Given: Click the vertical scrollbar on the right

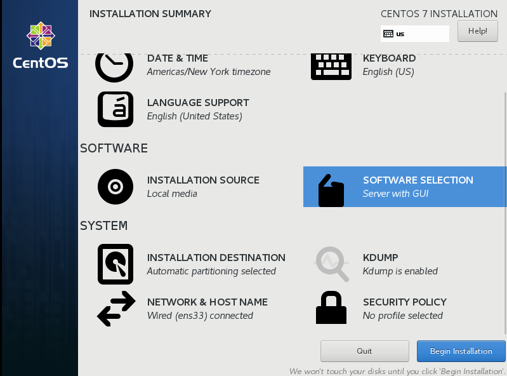Looking at the screenshot, I should point(505,213).
